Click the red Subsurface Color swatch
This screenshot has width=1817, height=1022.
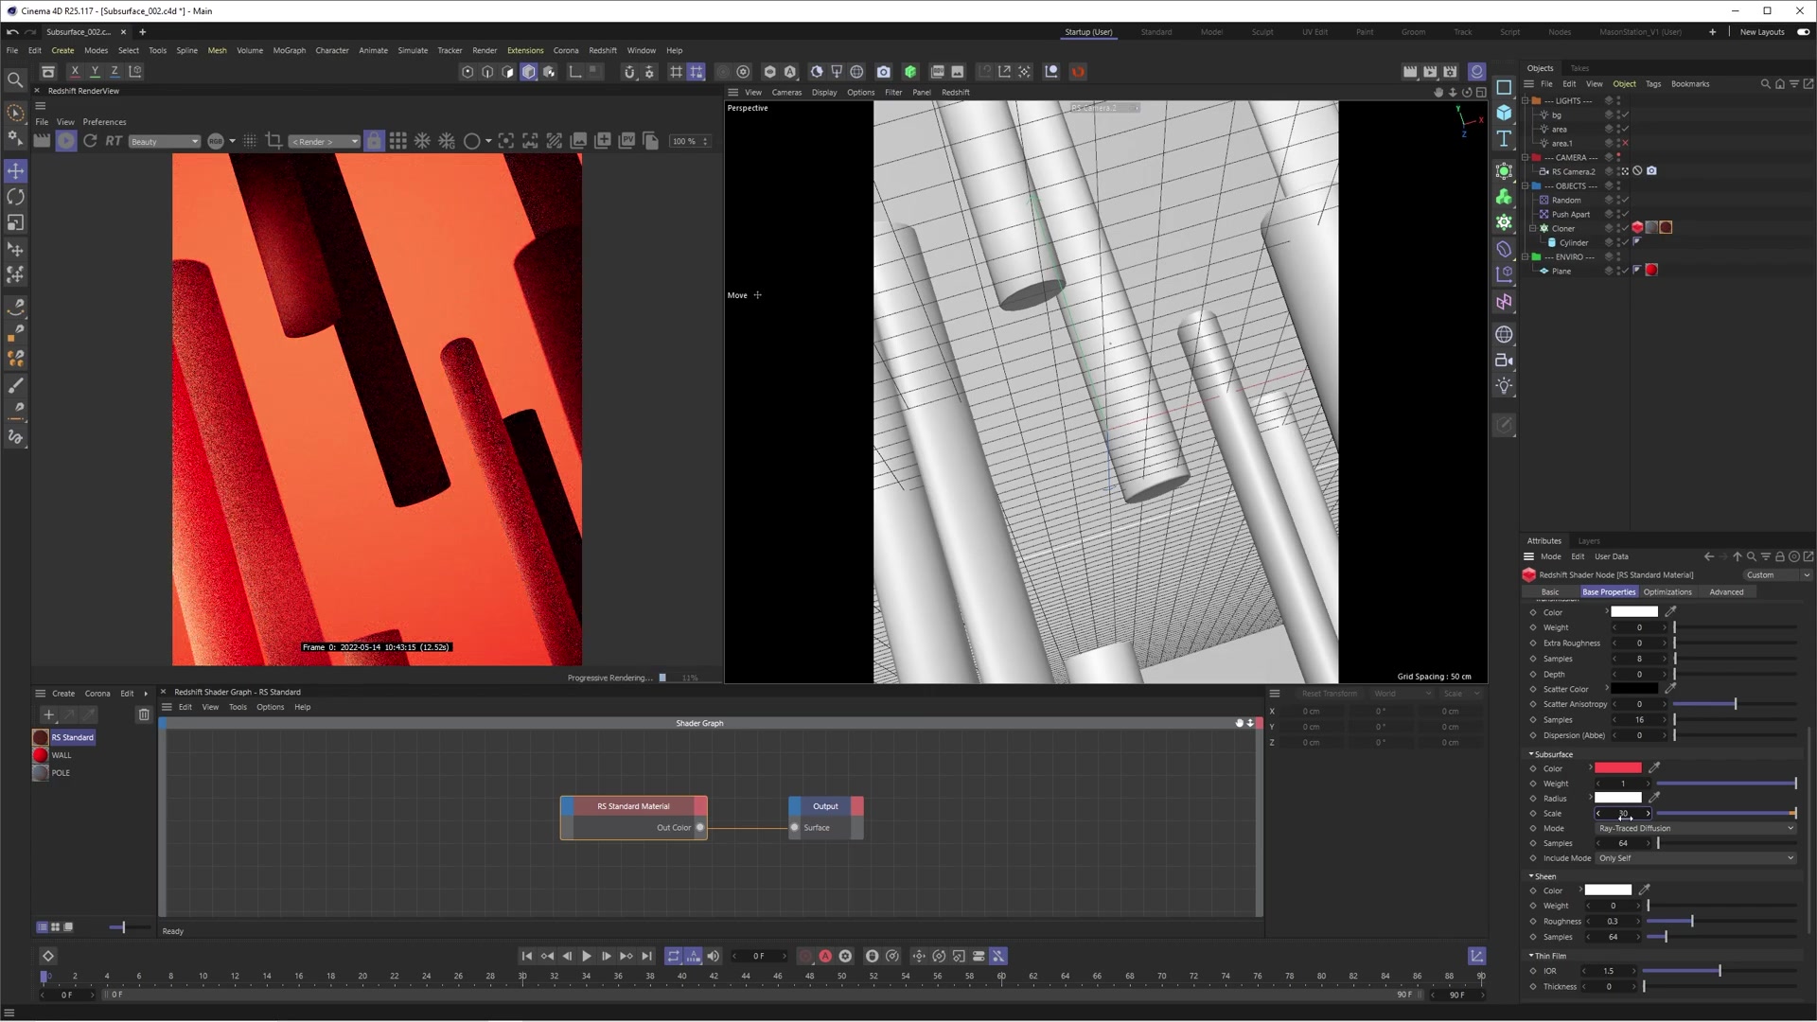[1618, 767]
